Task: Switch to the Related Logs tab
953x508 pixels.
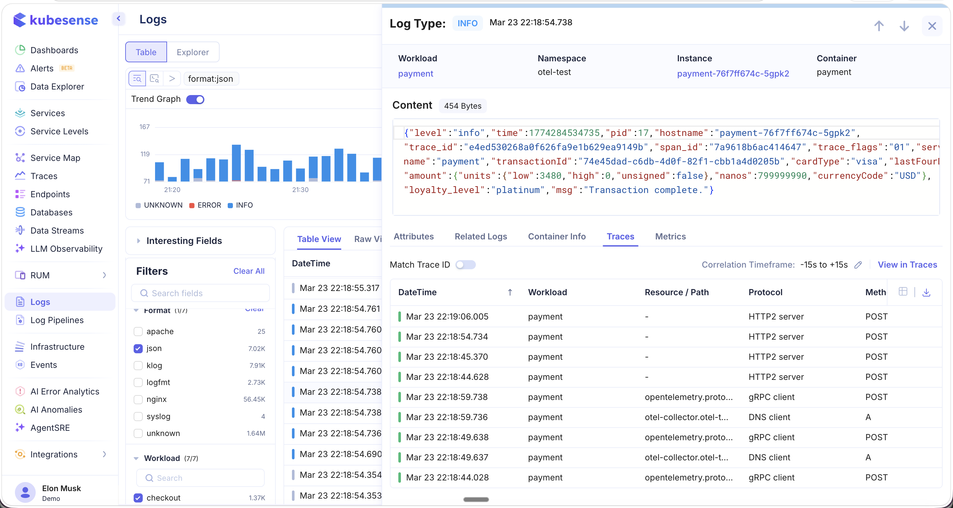Action: [x=481, y=236]
